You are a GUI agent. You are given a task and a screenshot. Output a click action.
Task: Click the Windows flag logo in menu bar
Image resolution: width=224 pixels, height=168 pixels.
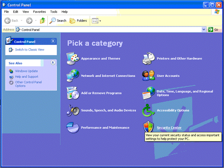217,12
